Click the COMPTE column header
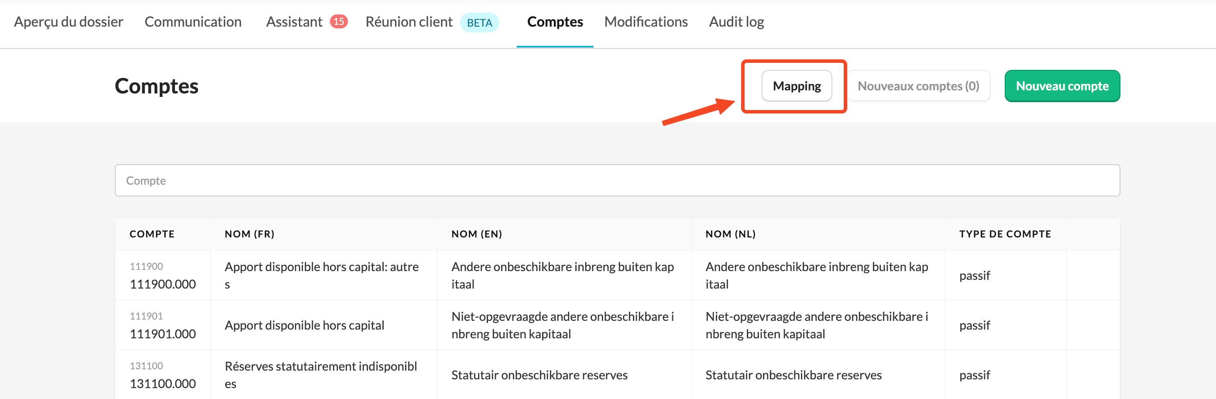Viewport: 1216px width, 399px height. pos(152,234)
